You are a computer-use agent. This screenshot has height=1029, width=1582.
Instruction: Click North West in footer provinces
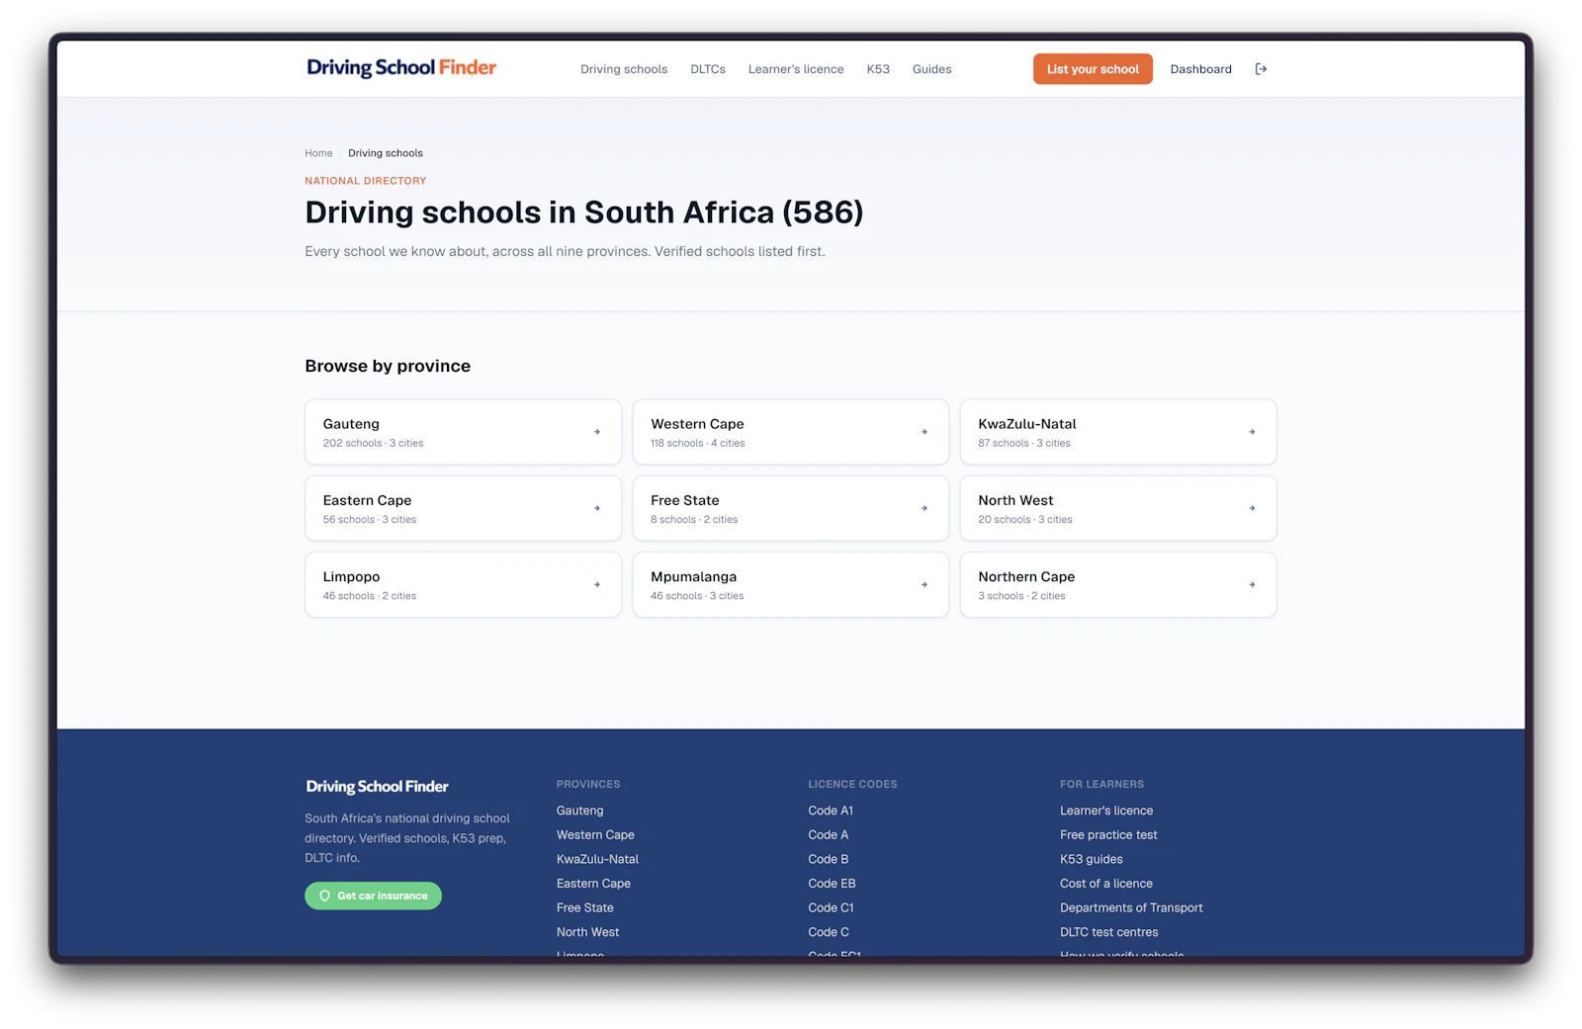click(587, 932)
